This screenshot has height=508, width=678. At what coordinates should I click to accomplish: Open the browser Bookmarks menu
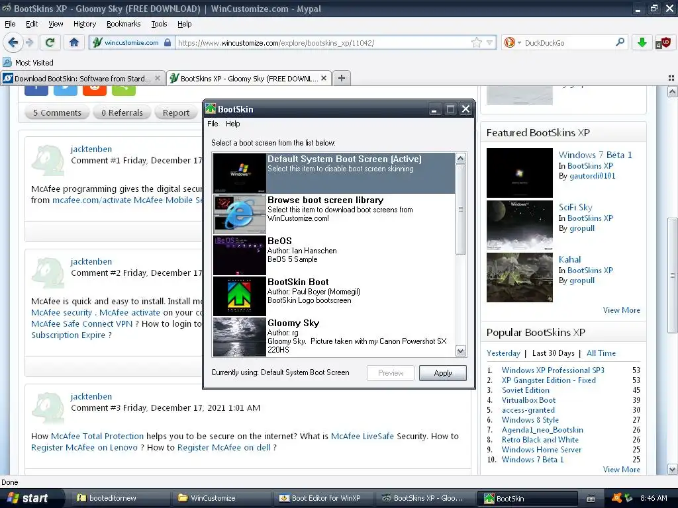123,24
